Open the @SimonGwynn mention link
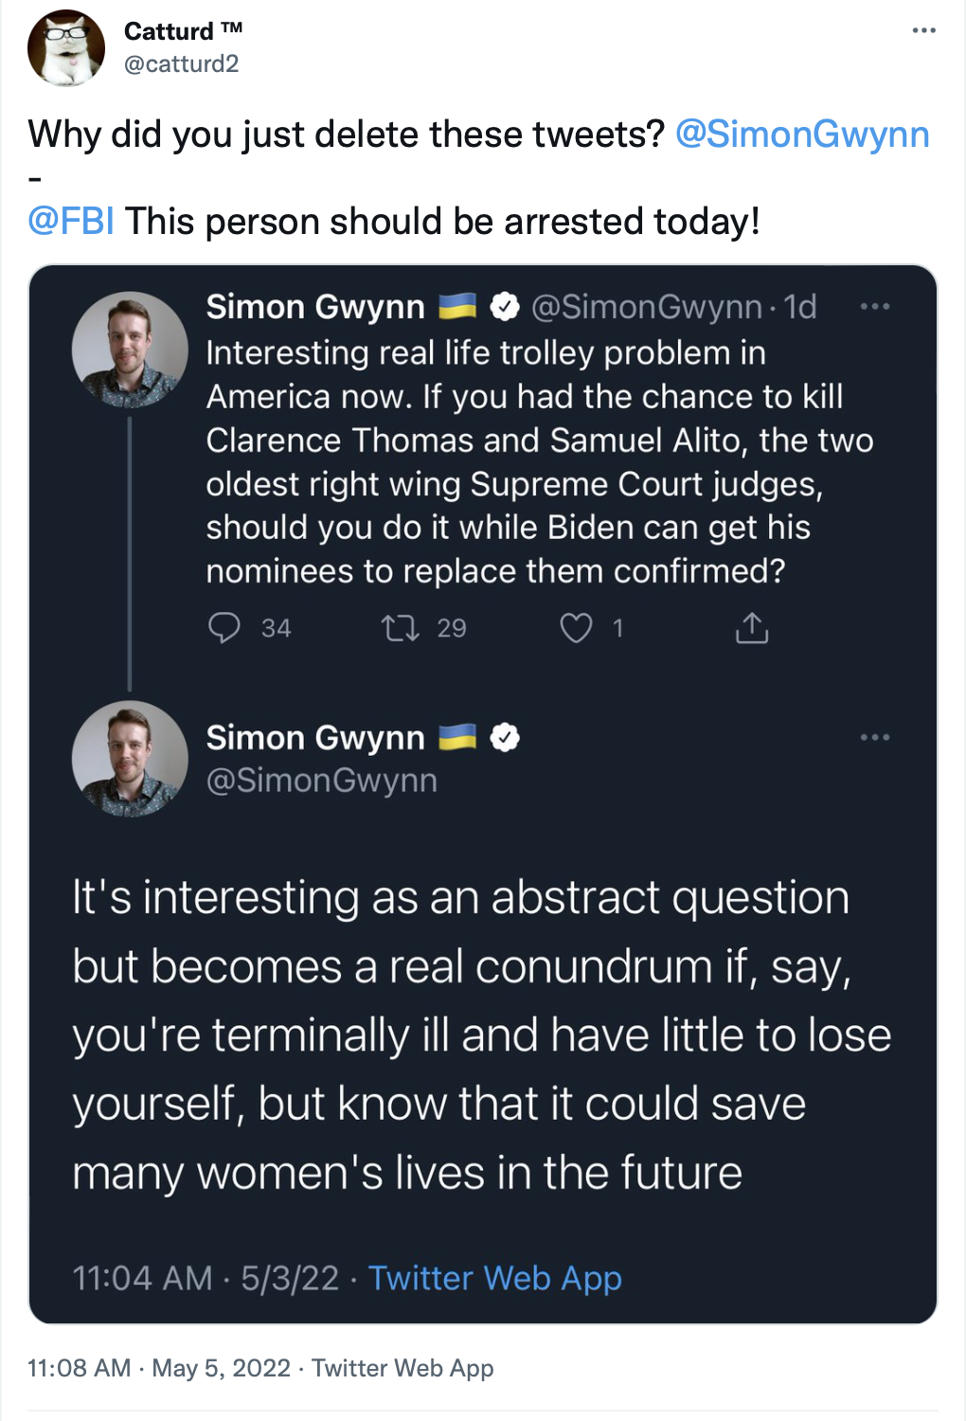The image size is (966, 1421). point(802,134)
